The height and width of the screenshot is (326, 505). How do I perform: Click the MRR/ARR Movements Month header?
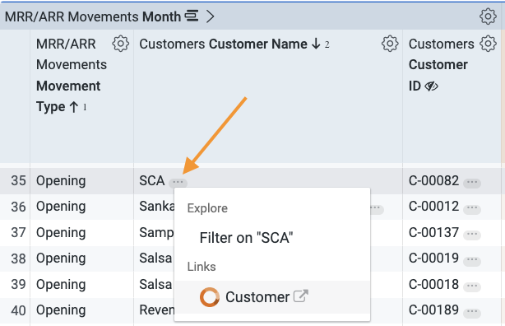tap(93, 16)
